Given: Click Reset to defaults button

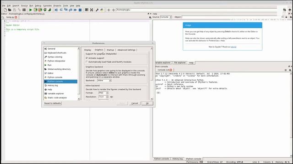Looking at the screenshot, I should click(53, 103).
